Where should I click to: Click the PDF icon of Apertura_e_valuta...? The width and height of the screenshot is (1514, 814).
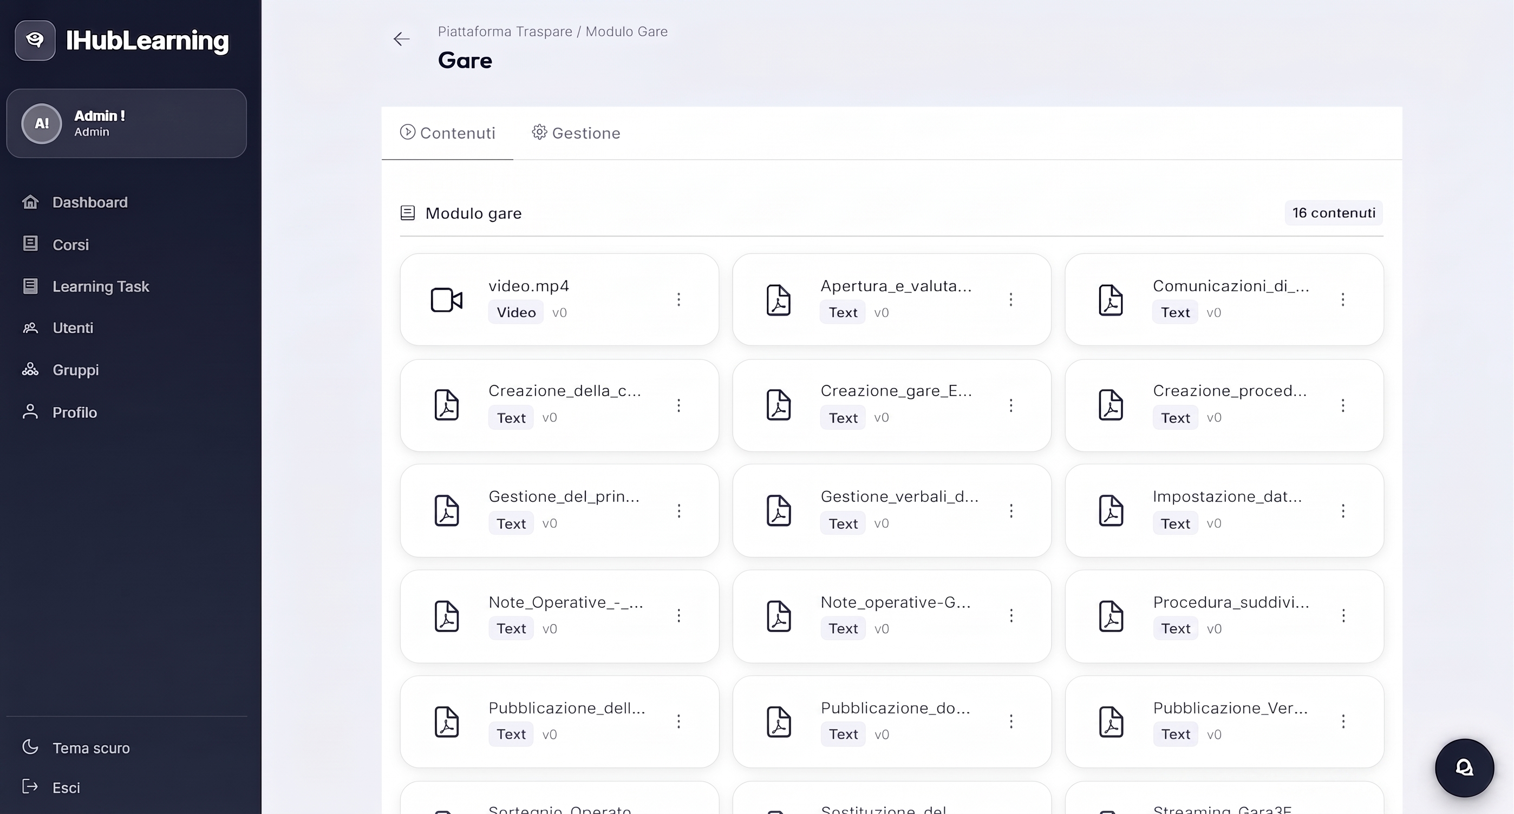pyautogui.click(x=779, y=300)
